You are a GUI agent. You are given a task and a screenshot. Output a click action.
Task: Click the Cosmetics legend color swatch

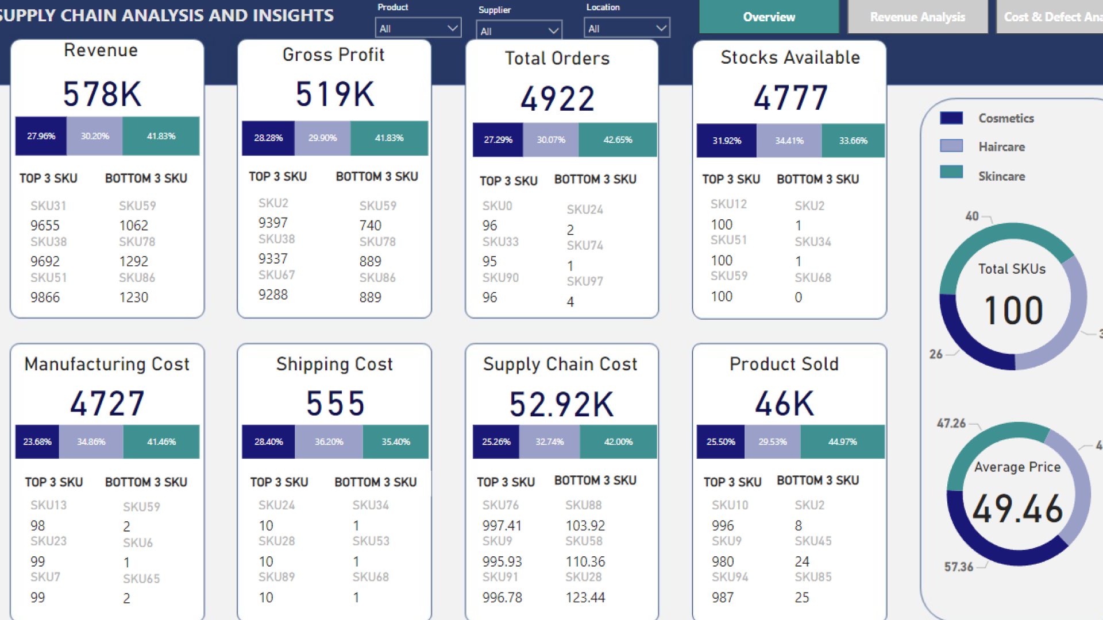coord(951,118)
